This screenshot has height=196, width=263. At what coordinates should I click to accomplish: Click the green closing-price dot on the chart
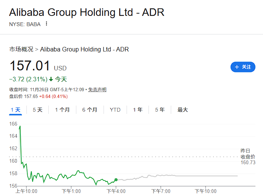tap(116, 180)
